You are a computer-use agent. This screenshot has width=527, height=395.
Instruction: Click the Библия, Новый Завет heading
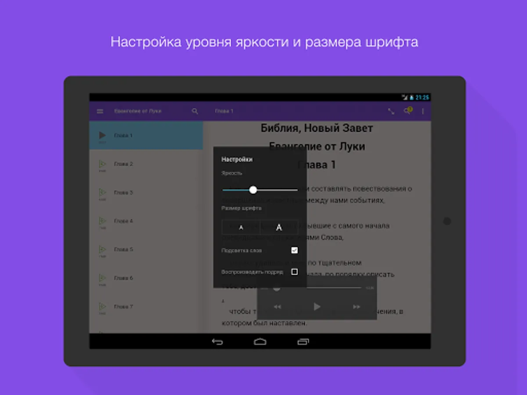point(317,128)
